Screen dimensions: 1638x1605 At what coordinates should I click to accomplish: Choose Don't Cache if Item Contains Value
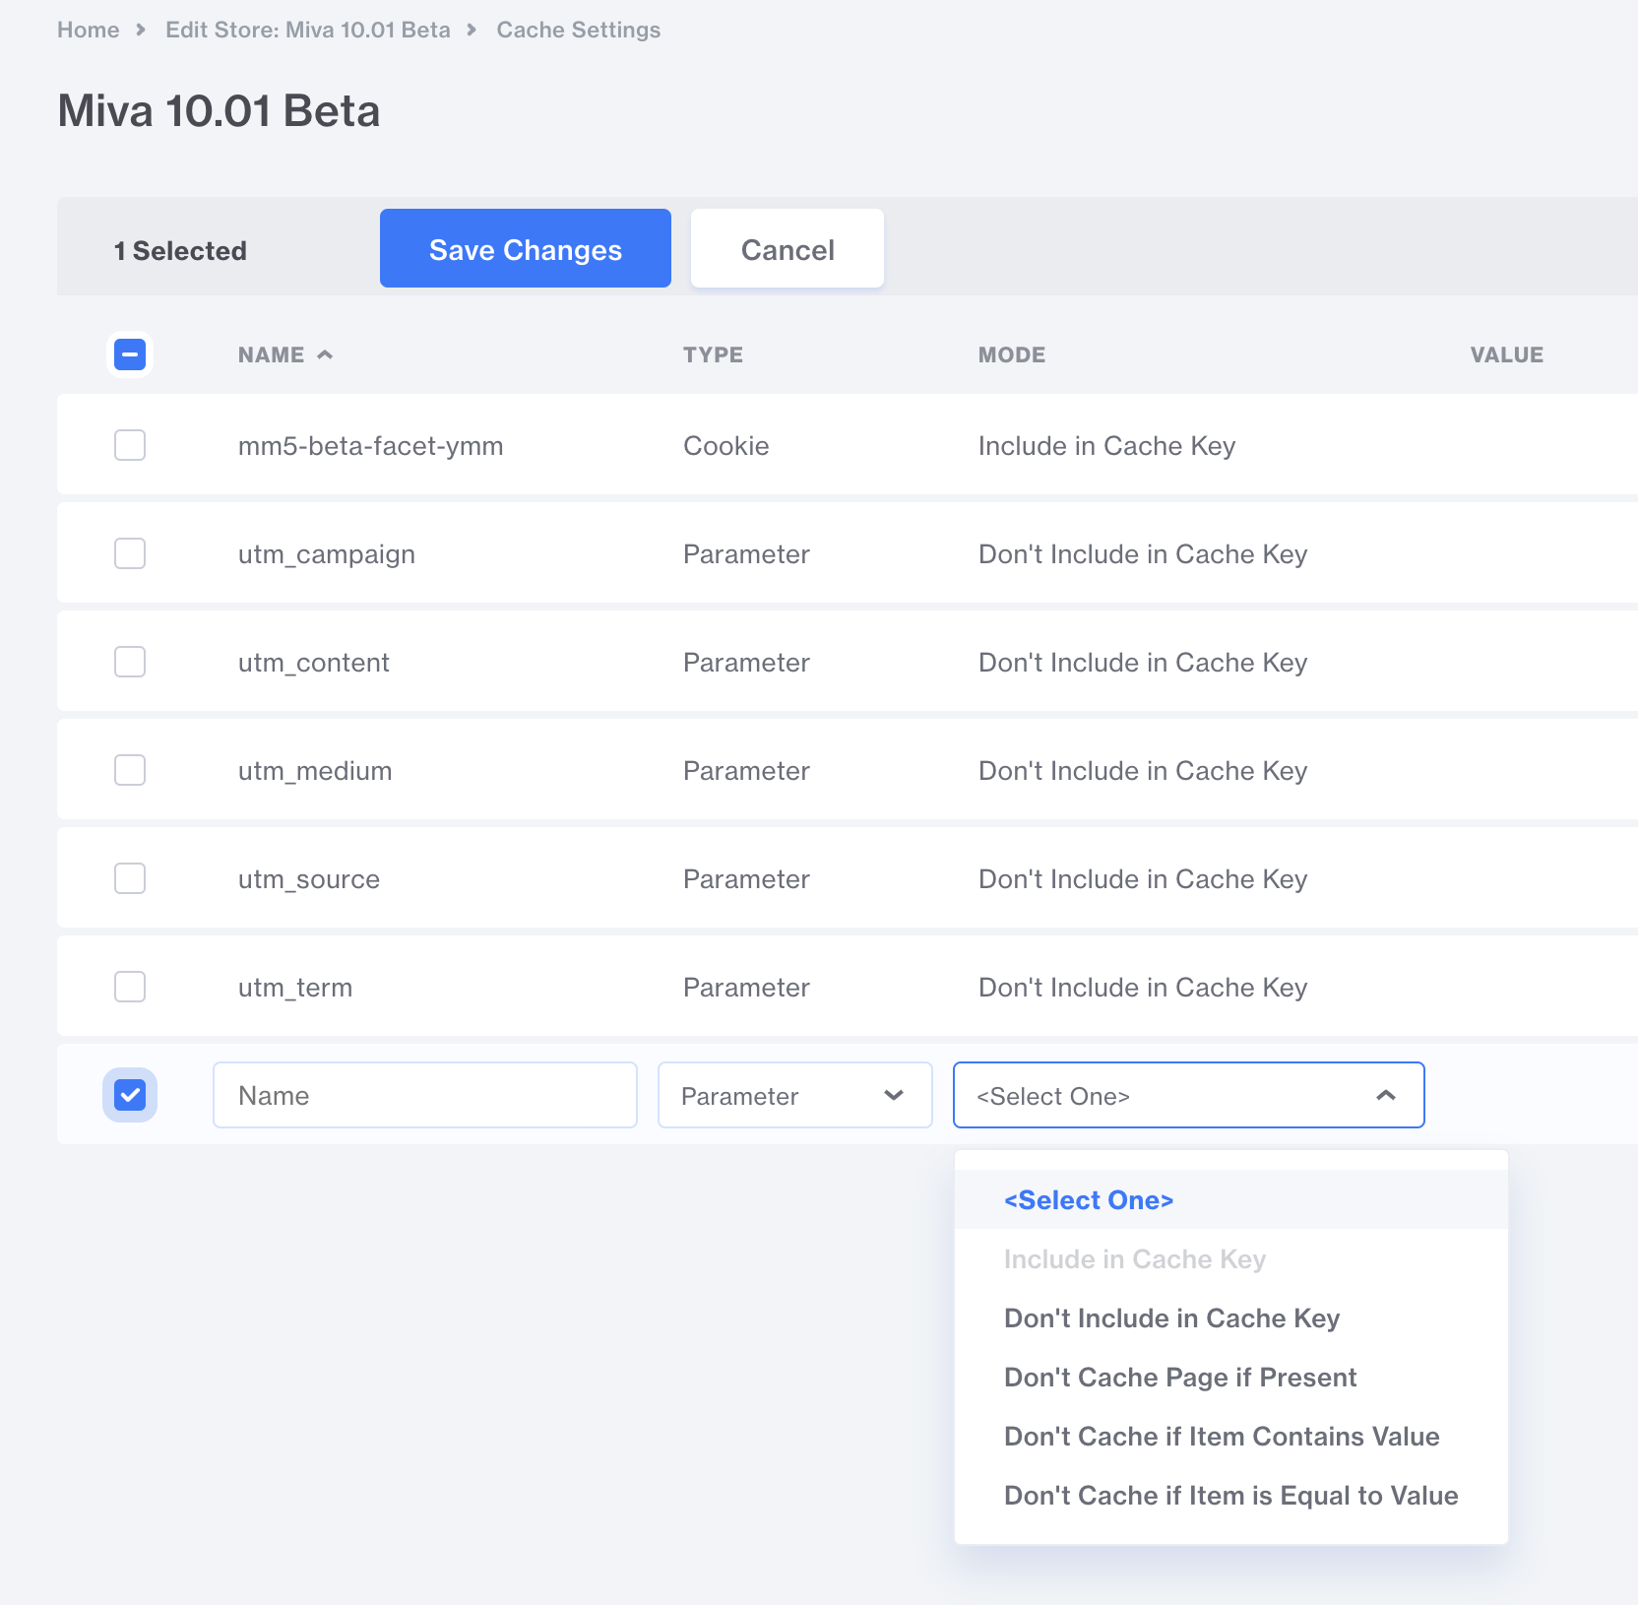(x=1231, y=1436)
